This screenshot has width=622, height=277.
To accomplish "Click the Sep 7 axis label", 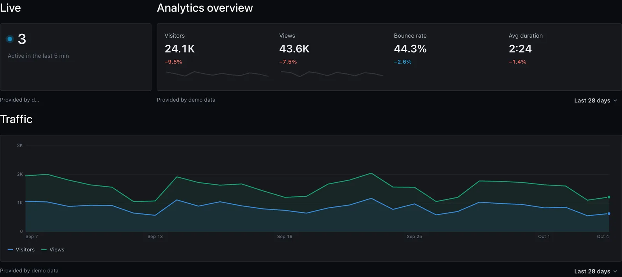I will [x=32, y=236].
